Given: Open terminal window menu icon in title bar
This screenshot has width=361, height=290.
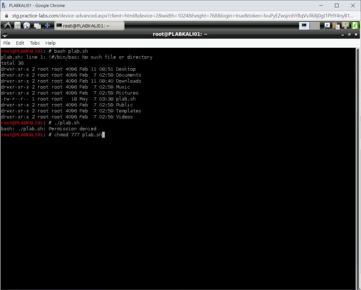Looking at the screenshot, I should (4, 35).
